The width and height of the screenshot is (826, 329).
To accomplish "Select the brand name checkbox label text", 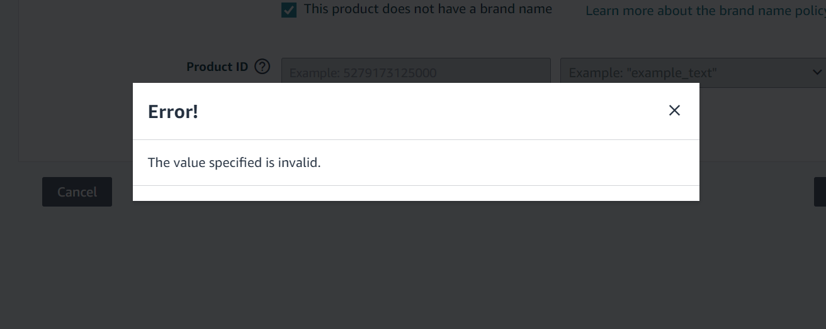I will [x=427, y=9].
